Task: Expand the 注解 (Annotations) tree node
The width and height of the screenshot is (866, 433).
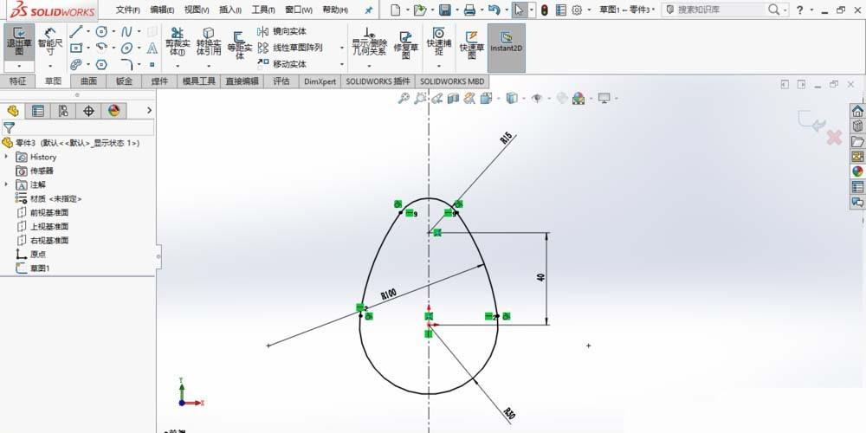Action: pos(7,184)
